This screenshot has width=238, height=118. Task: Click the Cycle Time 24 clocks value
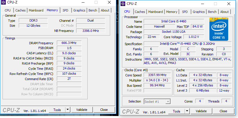69,68
